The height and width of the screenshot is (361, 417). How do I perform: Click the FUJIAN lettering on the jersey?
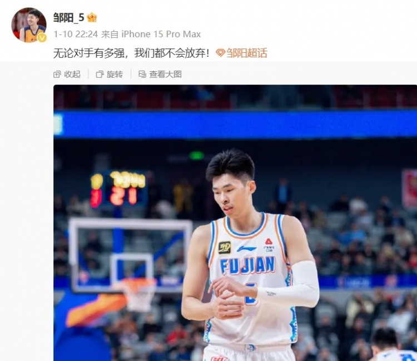point(247,265)
